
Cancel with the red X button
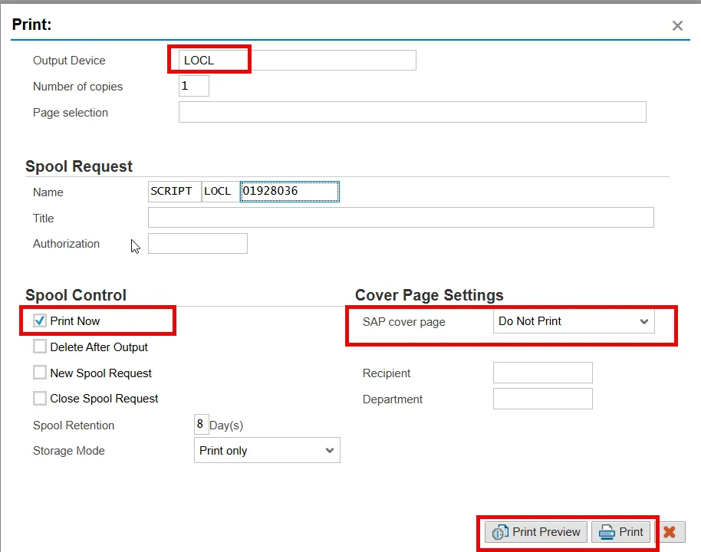click(x=670, y=532)
